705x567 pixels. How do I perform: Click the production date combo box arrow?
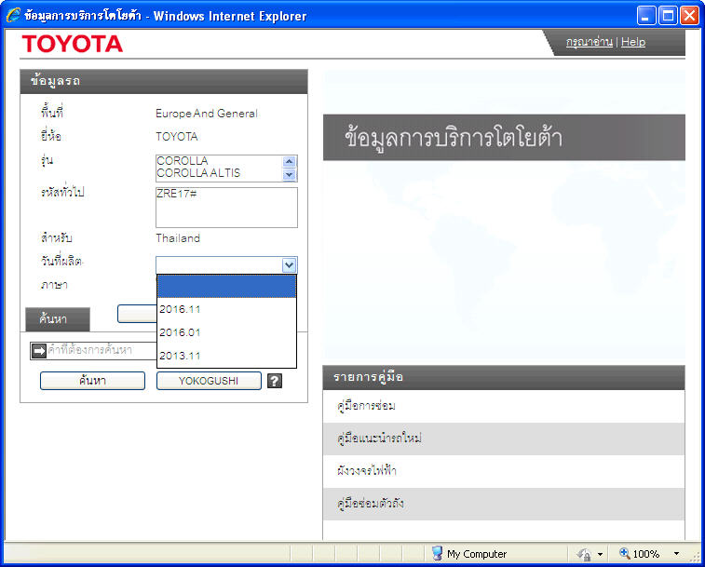coord(289,264)
